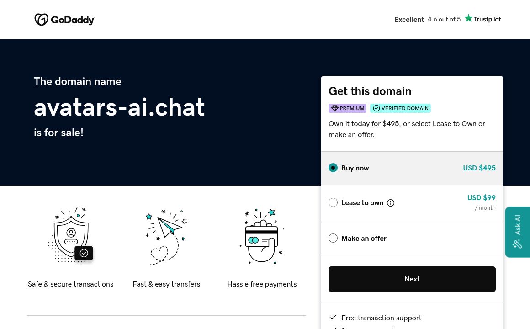Click the checkmark beside Free transaction support
This screenshot has width=530, height=329.
tap(333, 317)
